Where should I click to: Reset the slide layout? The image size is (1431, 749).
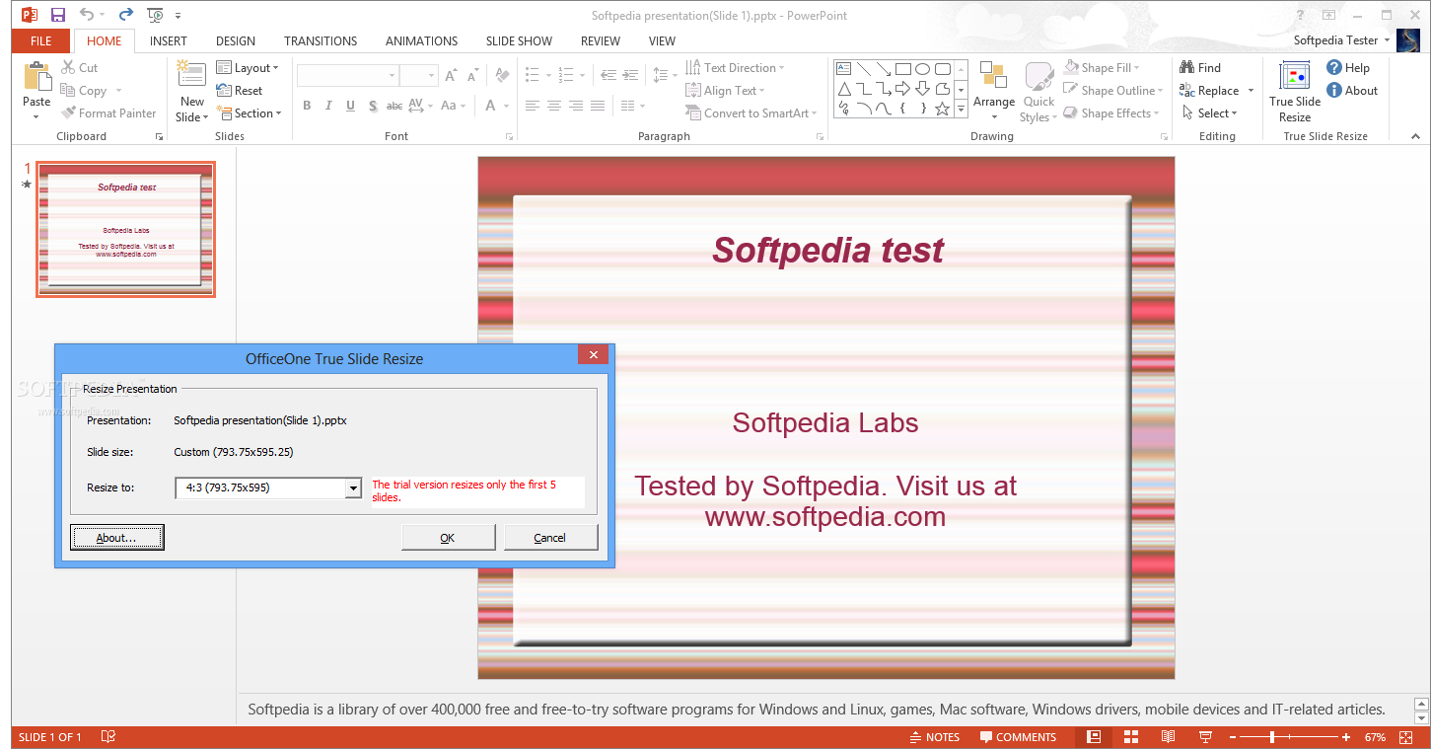240,90
